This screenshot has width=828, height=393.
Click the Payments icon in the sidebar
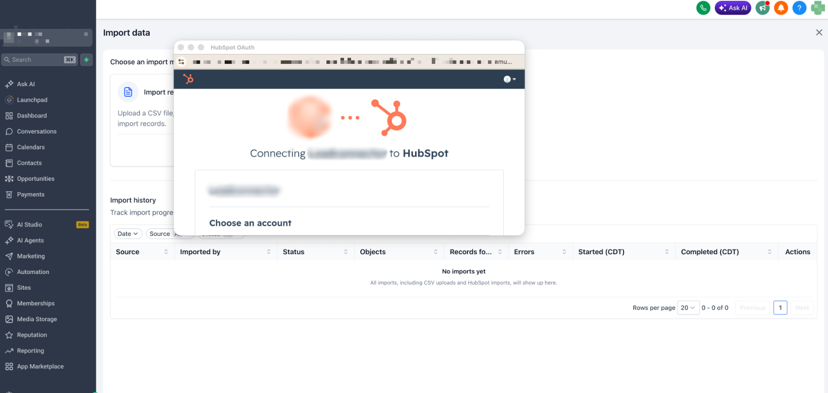click(x=9, y=194)
